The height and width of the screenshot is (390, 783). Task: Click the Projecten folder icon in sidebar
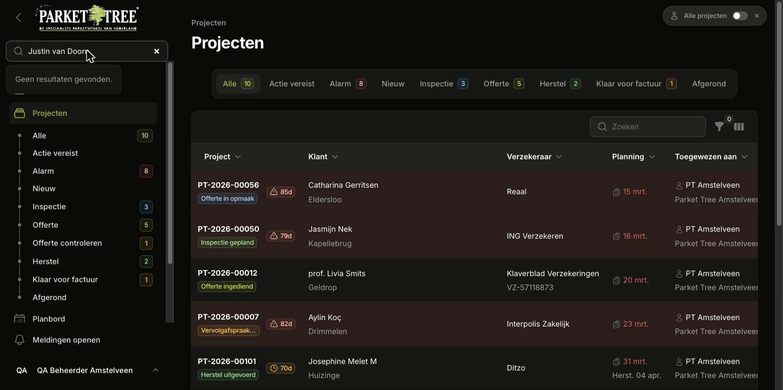coord(19,113)
